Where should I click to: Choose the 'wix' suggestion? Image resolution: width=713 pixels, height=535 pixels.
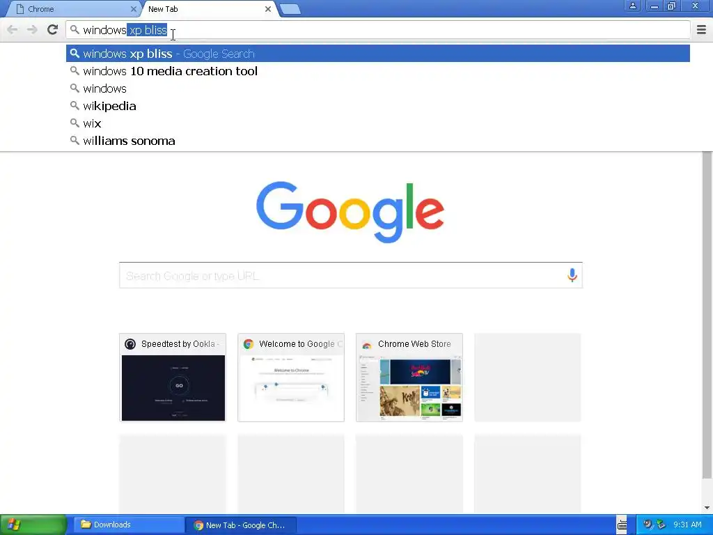[x=378, y=123]
